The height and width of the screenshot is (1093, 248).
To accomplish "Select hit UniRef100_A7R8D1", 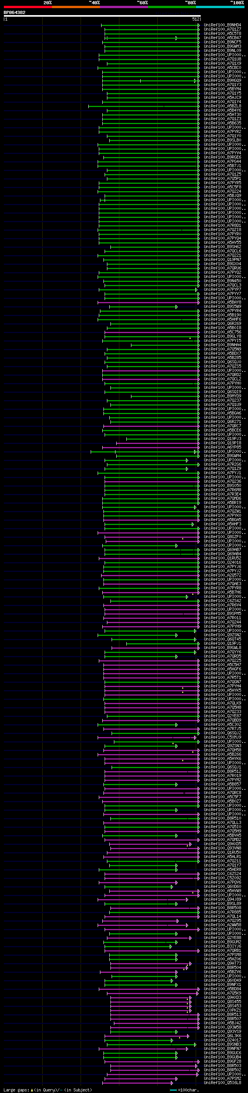I will (x=222, y=226).
